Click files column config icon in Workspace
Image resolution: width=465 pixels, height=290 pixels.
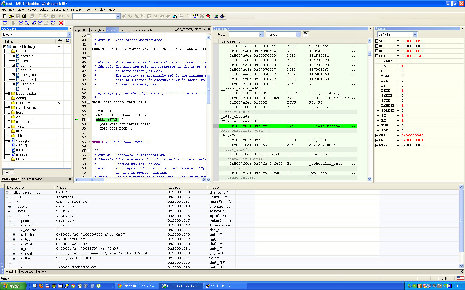(60, 41)
